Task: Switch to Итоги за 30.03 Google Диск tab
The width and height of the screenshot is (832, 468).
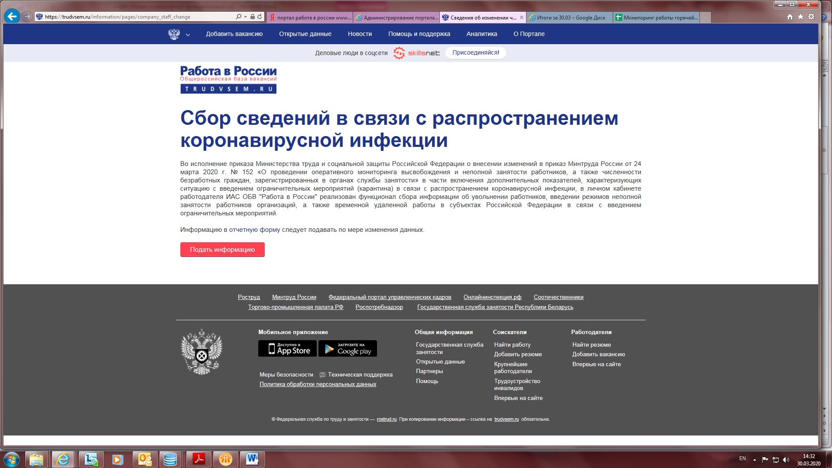Action: tap(570, 18)
